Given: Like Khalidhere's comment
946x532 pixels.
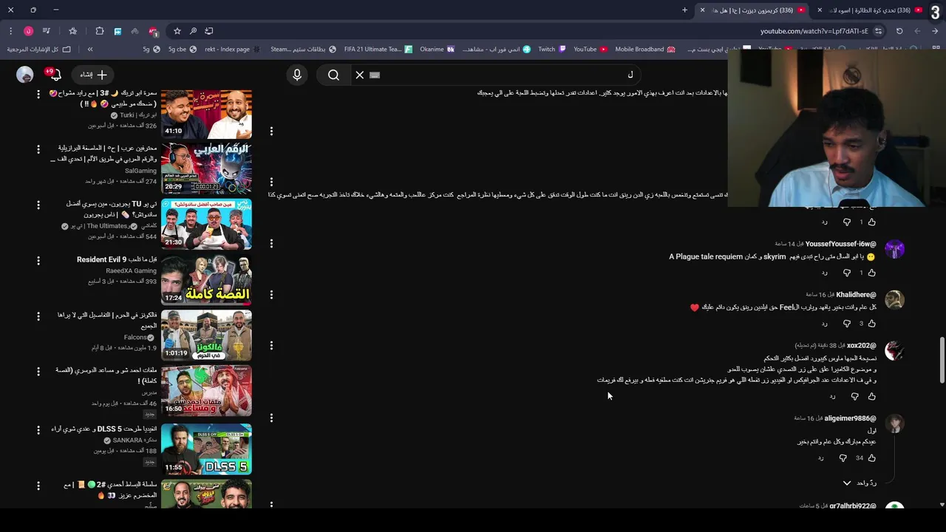Looking at the screenshot, I should coord(872,324).
